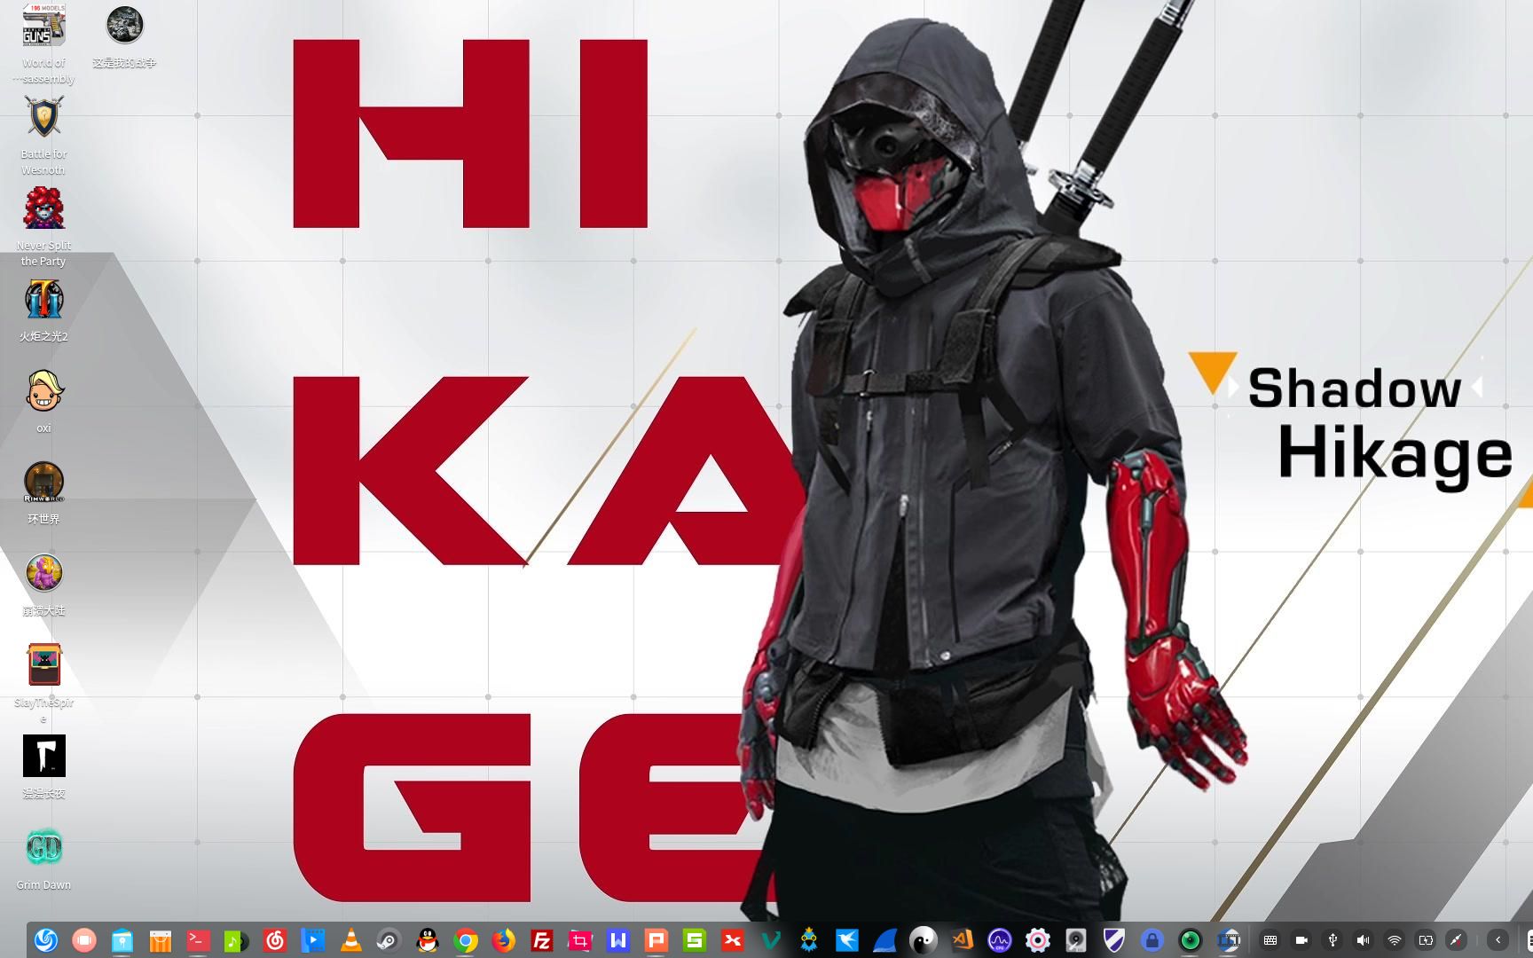1533x958 pixels.
Task: Open Control Center gear icon
Action: pyautogui.click(x=1038, y=939)
